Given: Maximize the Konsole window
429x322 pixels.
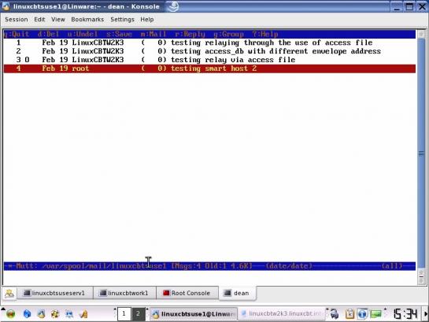Looking at the screenshot, I should click(x=409, y=6).
